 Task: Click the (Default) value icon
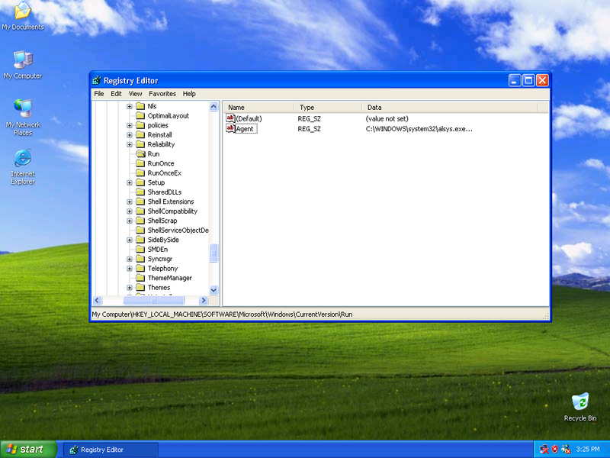click(x=230, y=118)
